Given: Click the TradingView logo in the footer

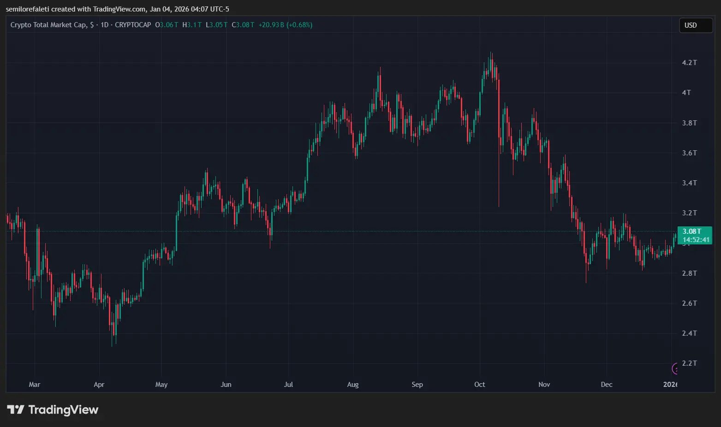Looking at the screenshot, I should [53, 409].
